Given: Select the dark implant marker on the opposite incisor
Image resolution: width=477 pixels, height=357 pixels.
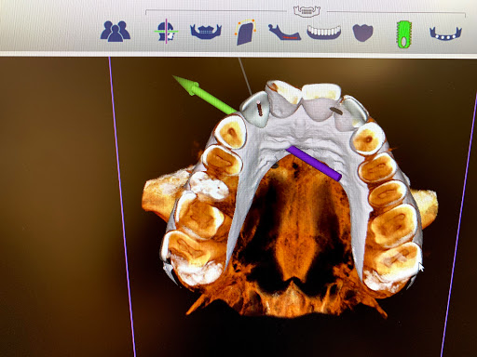Looking at the screenshot, I should [335, 110].
